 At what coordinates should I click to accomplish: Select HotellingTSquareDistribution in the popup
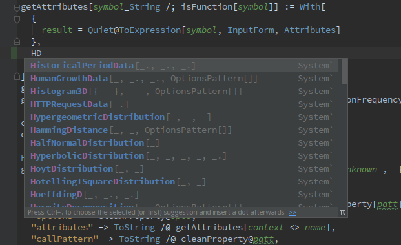coord(181,182)
